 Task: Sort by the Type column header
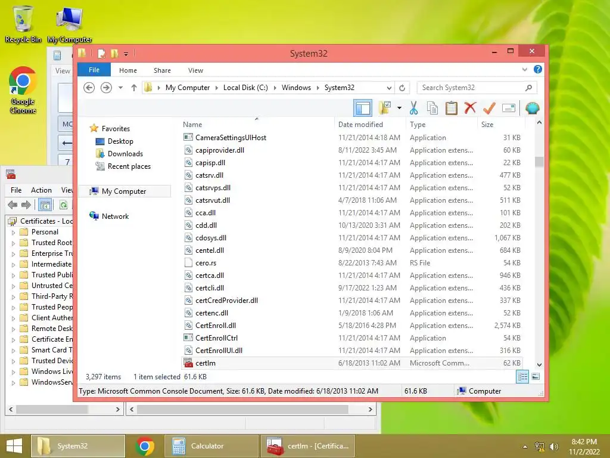[x=418, y=124]
